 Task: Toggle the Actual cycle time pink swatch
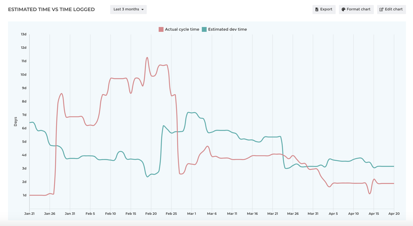coord(161,29)
